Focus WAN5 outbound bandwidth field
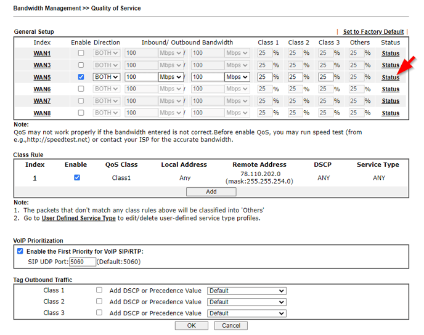Viewport: 424px width, 335px height. (208, 77)
